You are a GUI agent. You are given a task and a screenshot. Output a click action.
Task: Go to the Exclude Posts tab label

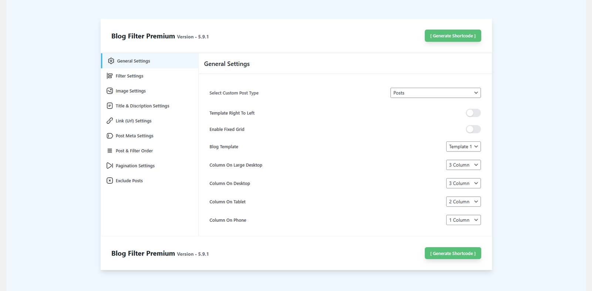point(129,181)
